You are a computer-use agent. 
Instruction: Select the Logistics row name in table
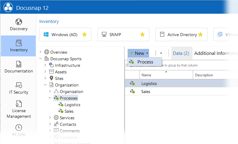point(149,83)
